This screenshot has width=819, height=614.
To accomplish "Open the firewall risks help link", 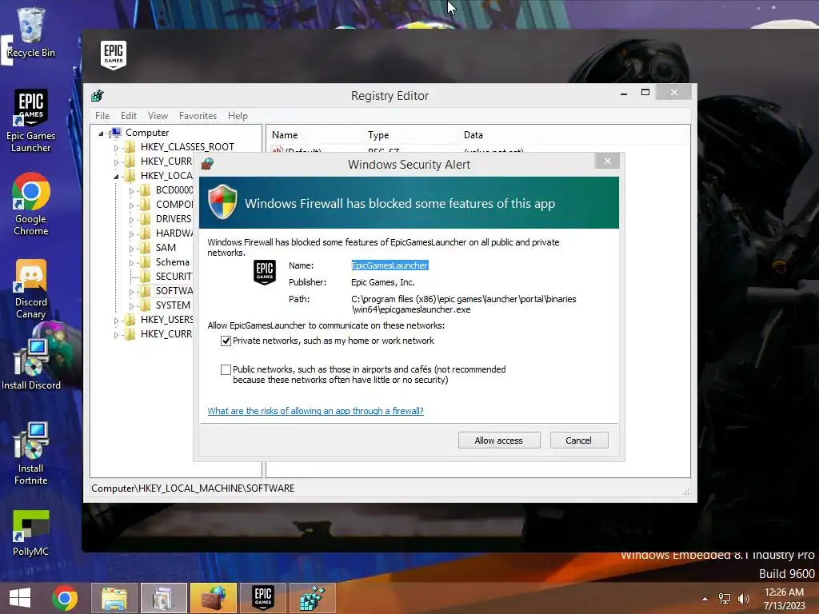I will pyautogui.click(x=315, y=411).
